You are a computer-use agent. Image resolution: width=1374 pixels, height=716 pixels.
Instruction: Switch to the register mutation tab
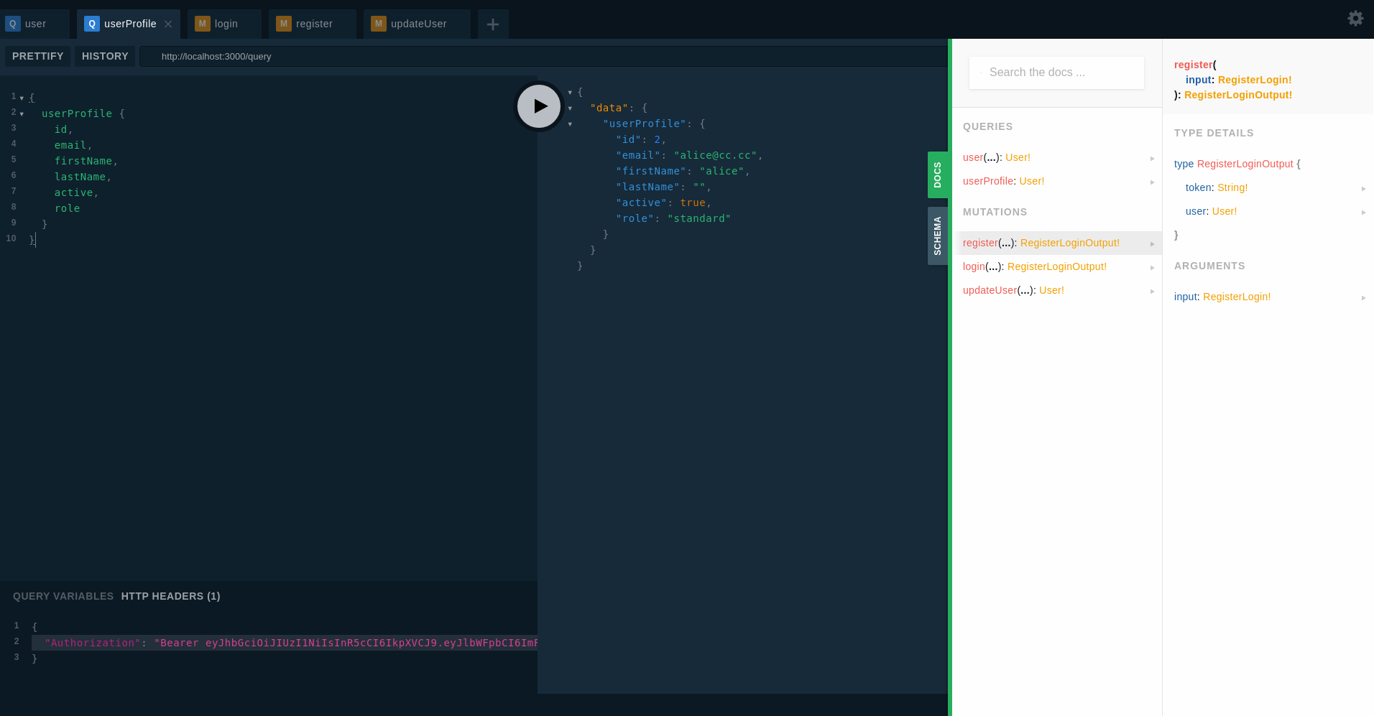313,24
